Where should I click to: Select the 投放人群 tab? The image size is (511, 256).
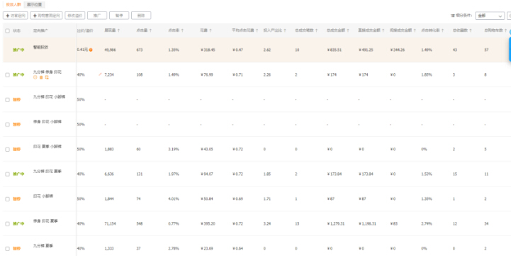pyautogui.click(x=13, y=4)
